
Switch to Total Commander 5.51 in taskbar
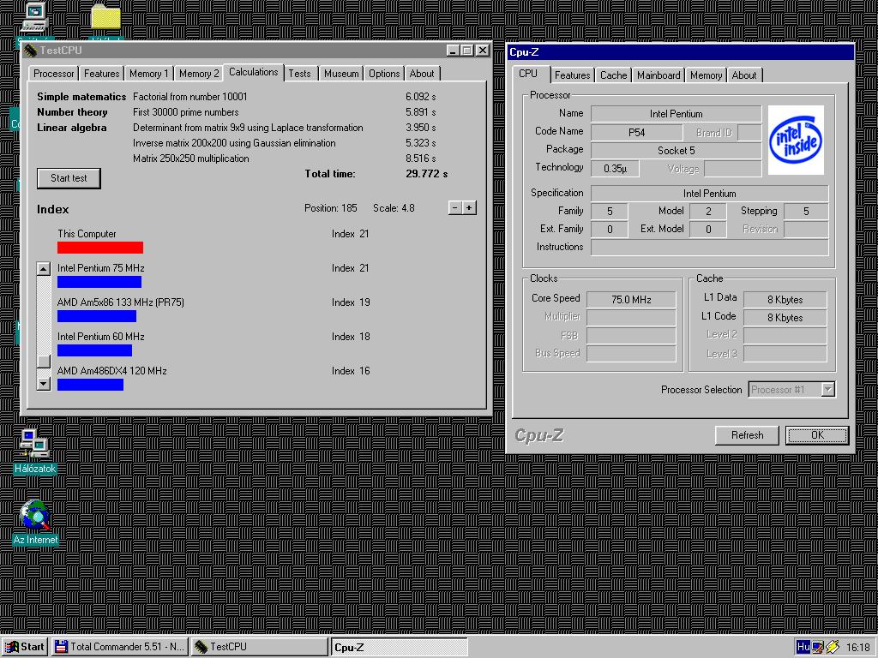click(x=119, y=647)
